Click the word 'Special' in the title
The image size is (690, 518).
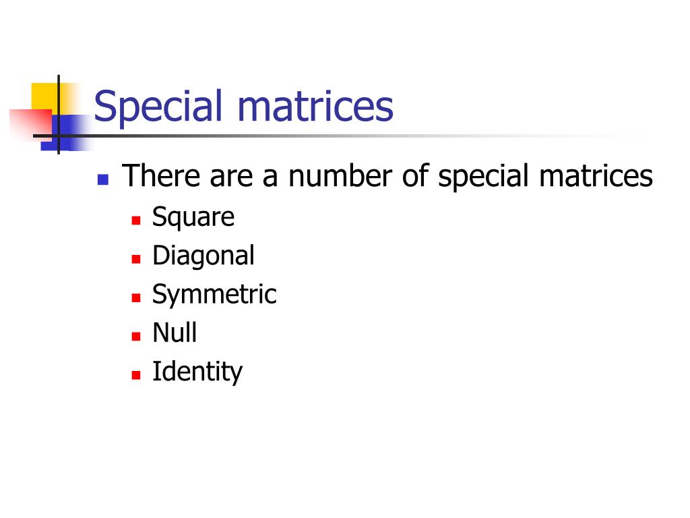pos(158,108)
